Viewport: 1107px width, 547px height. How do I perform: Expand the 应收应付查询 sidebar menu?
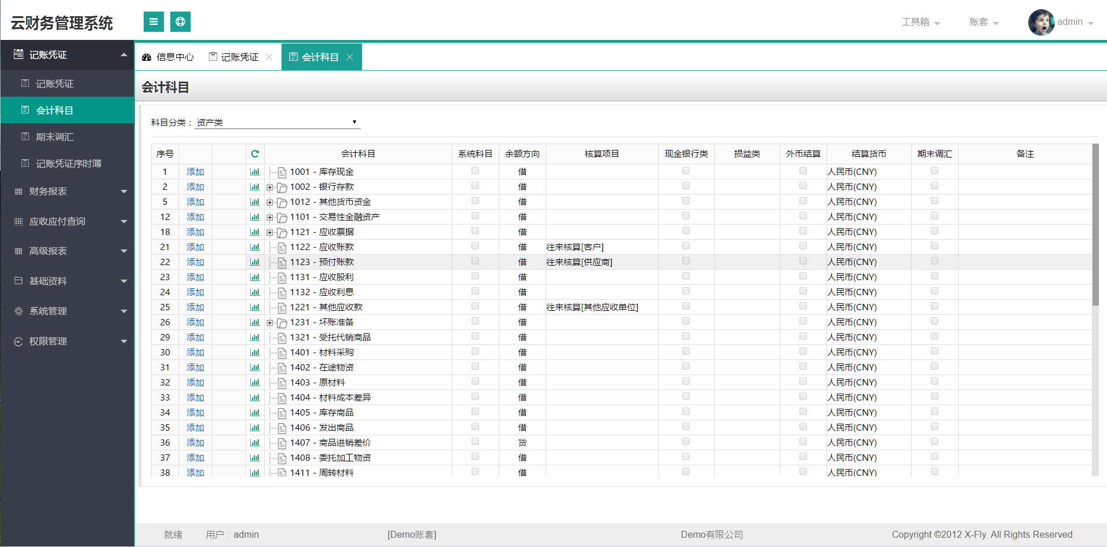[x=67, y=221]
